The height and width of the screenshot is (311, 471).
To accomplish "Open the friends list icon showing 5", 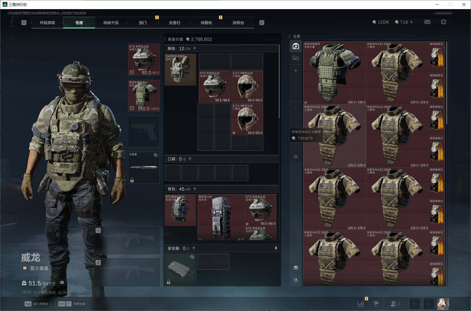I will [395, 304].
